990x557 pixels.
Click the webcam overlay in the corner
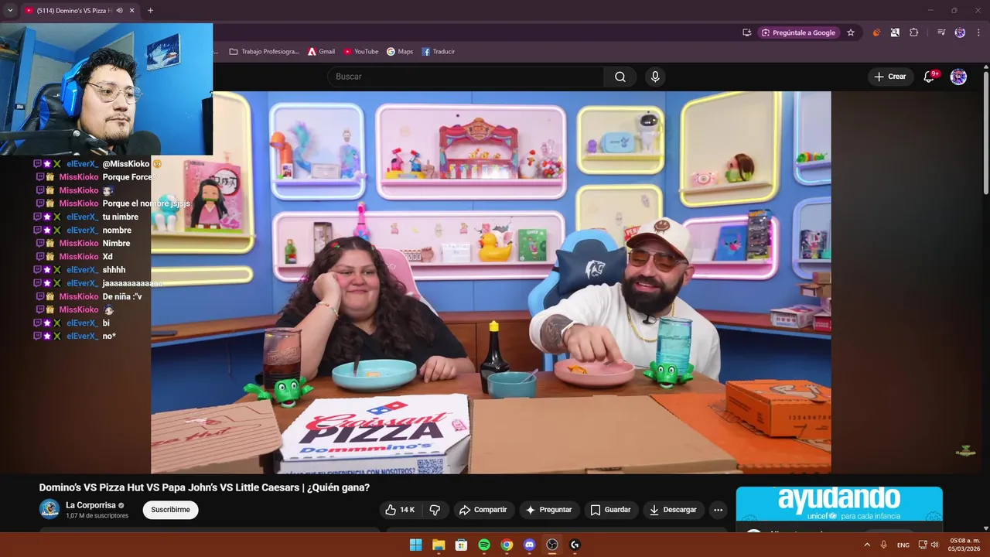tap(106, 89)
